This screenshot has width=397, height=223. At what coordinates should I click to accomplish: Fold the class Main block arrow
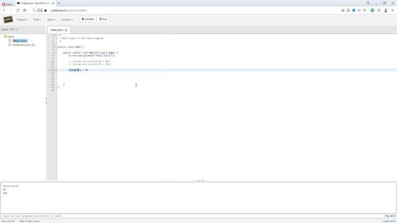(x=55, y=47)
